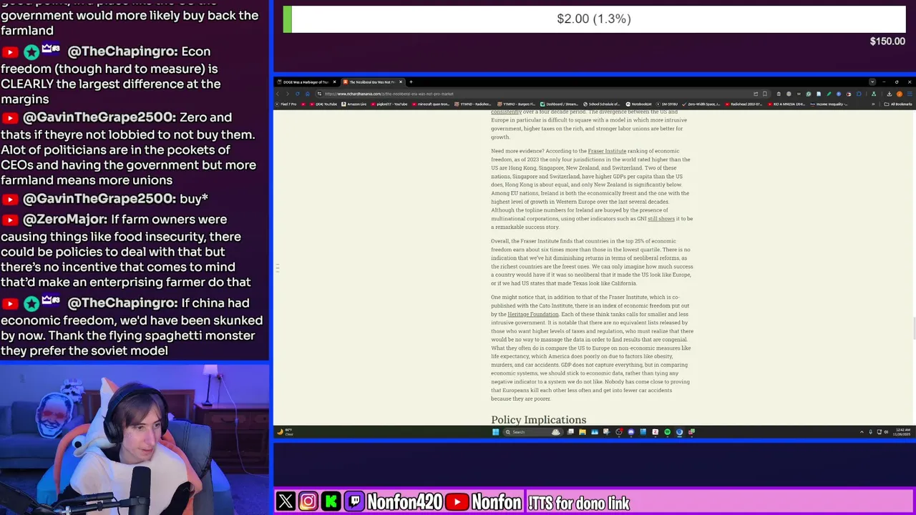The width and height of the screenshot is (916, 515).
Task: Click the browser back arrow
Action: coord(278,94)
